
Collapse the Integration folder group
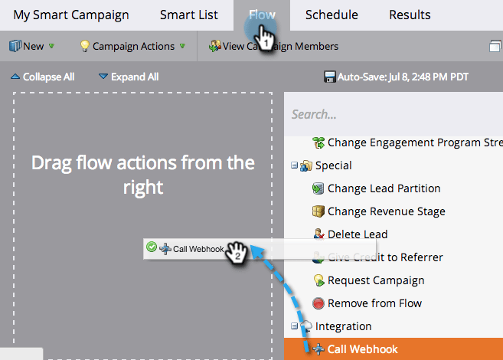(295, 326)
